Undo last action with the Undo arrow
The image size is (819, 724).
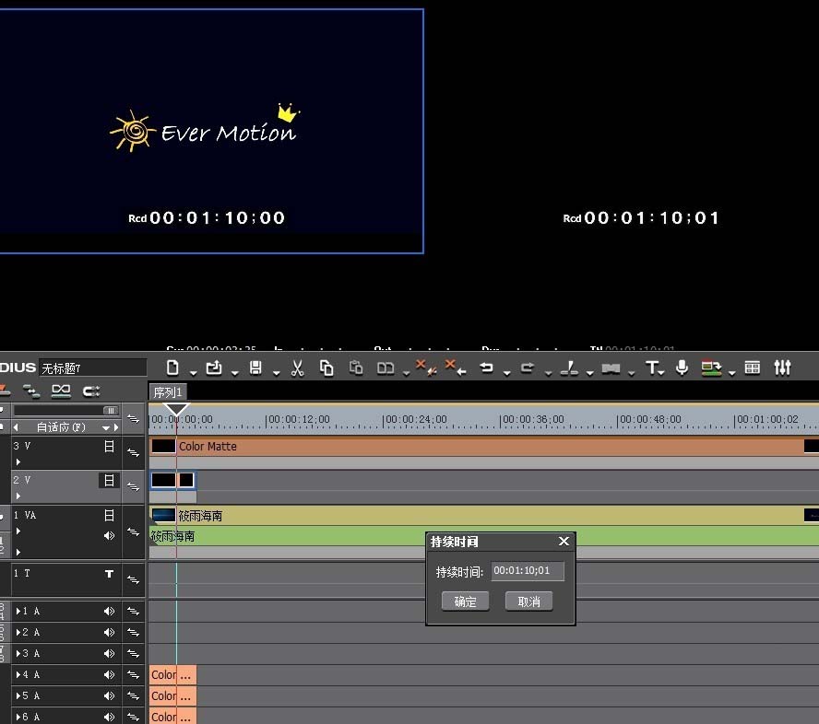tap(486, 368)
